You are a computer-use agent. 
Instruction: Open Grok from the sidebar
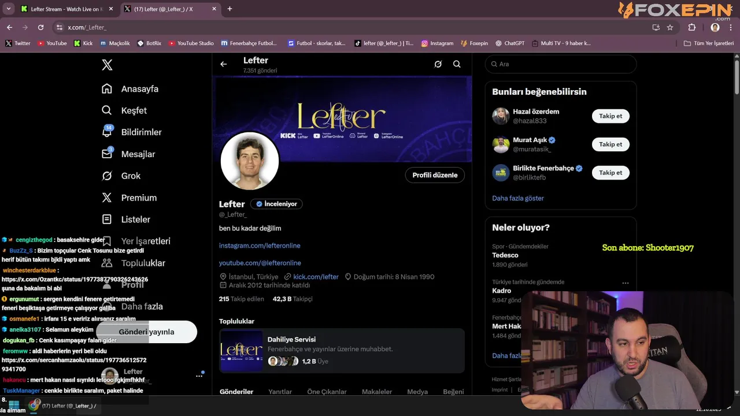pos(121,176)
